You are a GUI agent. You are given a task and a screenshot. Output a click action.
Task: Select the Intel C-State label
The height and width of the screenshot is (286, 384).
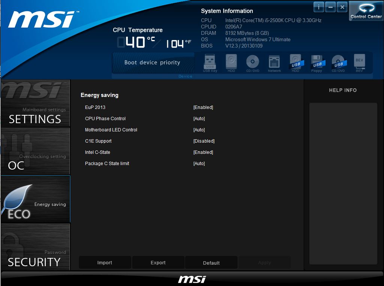(97, 152)
